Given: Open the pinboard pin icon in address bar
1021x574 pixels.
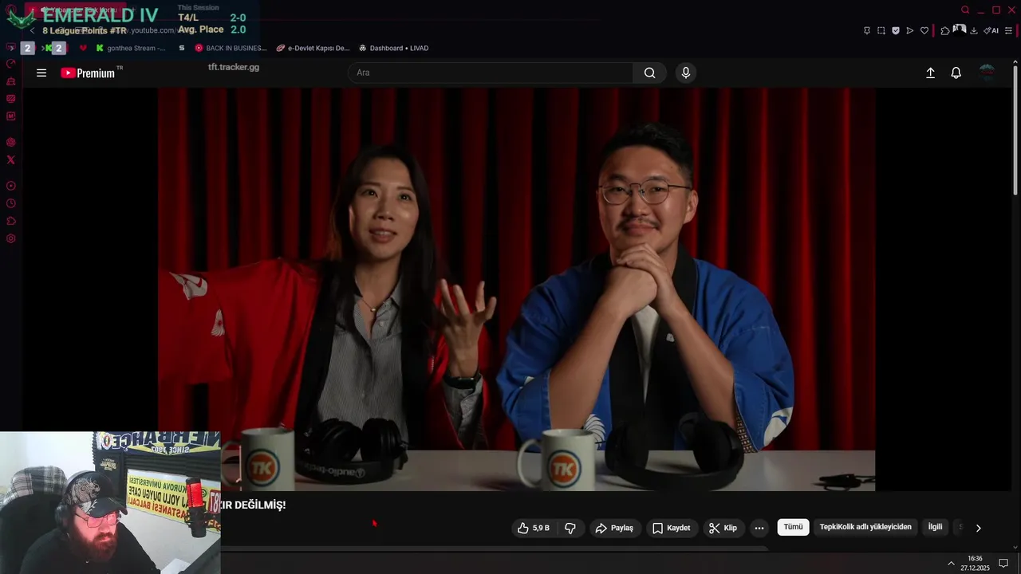Looking at the screenshot, I should (x=867, y=30).
